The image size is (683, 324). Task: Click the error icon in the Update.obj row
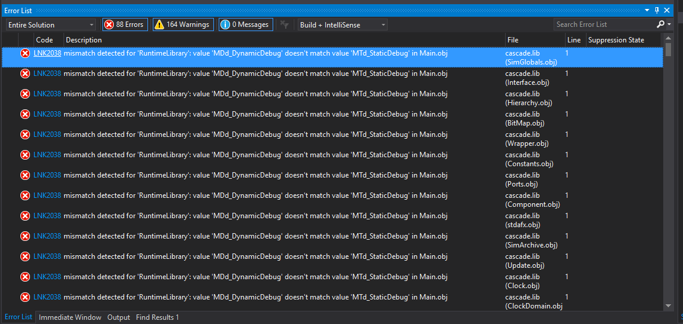[x=25, y=256]
